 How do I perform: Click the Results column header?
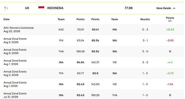pyautogui.click(x=145, y=19)
